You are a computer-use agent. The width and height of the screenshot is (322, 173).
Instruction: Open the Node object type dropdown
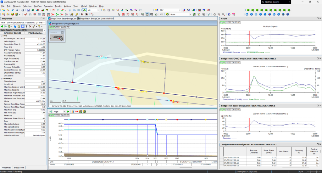point(190,14)
